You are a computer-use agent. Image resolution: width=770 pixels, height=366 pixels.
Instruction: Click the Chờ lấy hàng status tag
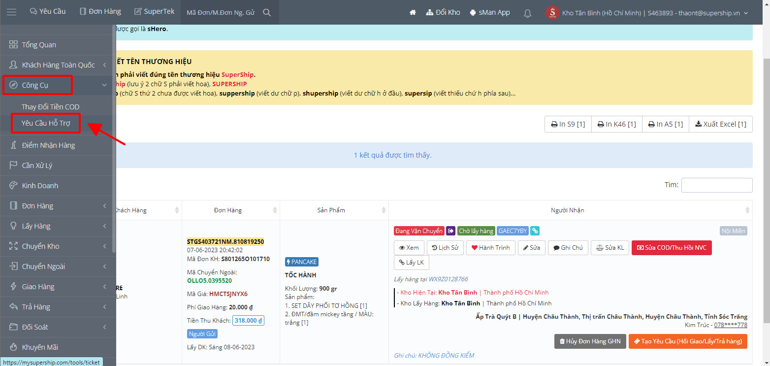(476, 231)
